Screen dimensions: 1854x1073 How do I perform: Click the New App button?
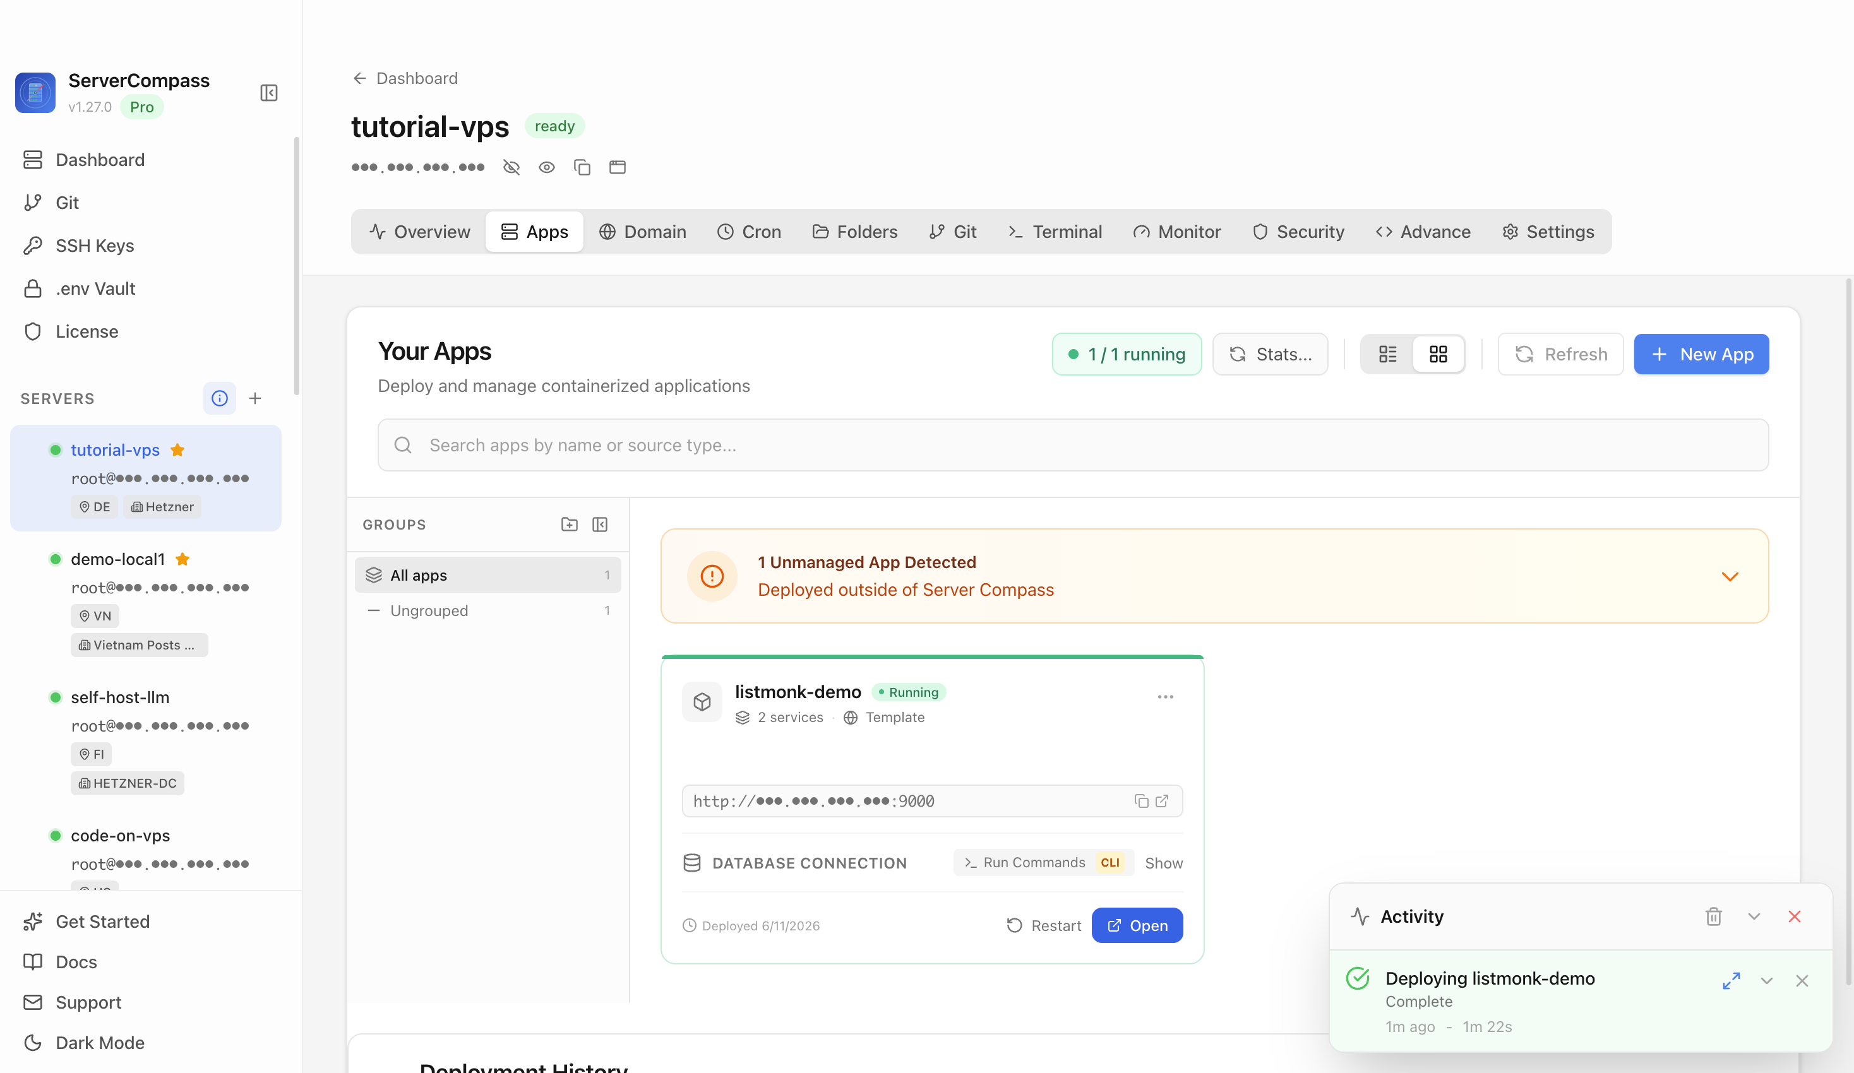point(1701,355)
